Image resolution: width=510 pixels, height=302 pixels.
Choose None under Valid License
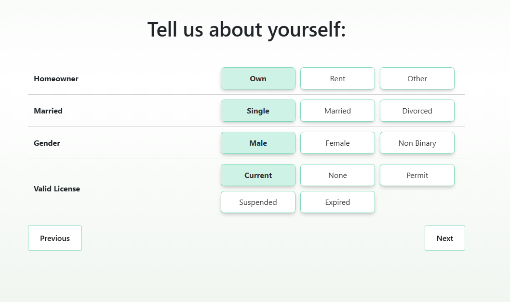(x=337, y=175)
